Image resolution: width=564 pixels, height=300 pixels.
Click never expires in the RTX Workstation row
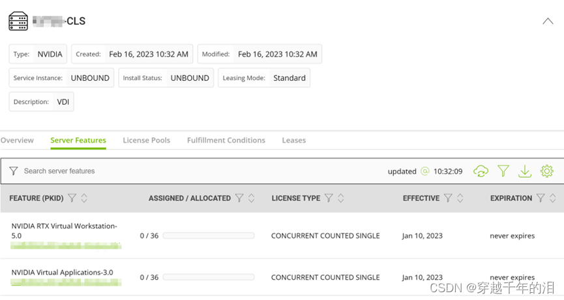[512, 236]
